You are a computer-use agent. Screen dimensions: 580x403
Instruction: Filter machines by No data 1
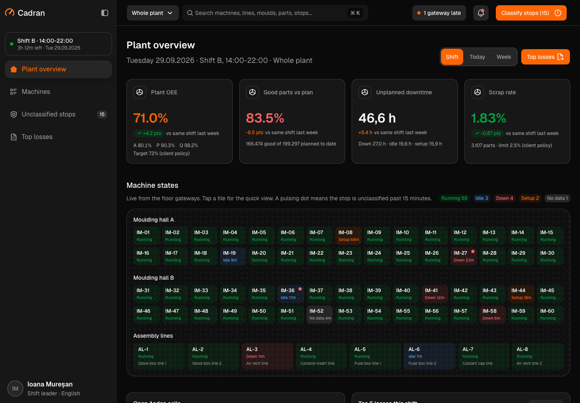(557, 198)
